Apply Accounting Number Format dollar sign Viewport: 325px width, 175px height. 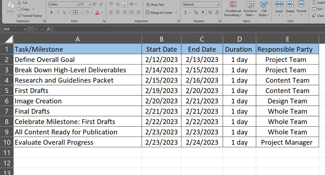click(186, 13)
